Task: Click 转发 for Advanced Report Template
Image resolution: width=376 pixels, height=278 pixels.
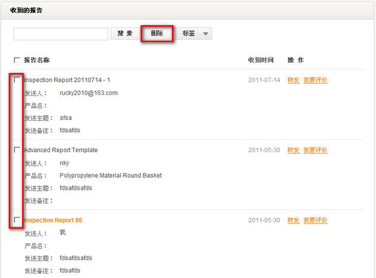Action: (293, 150)
